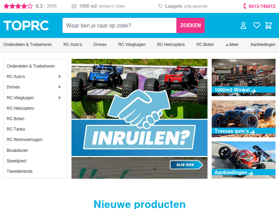
Task: Select RC Auto's in sidebar
Action: 16,77
